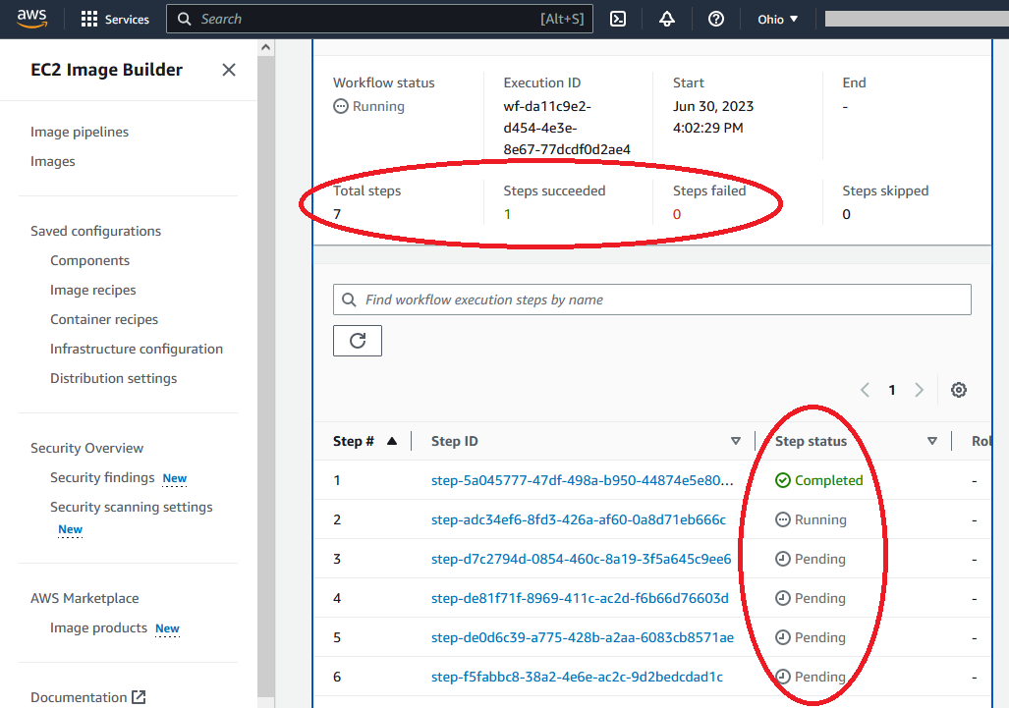Open the Images page
This screenshot has height=708, width=1009.
(x=53, y=161)
